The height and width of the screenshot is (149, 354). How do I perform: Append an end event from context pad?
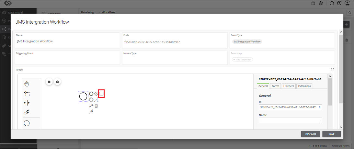coord(91,94)
